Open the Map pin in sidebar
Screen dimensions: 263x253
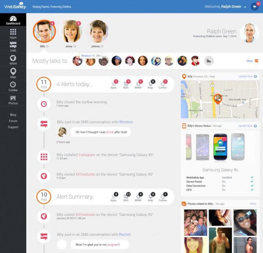[x=13, y=73]
